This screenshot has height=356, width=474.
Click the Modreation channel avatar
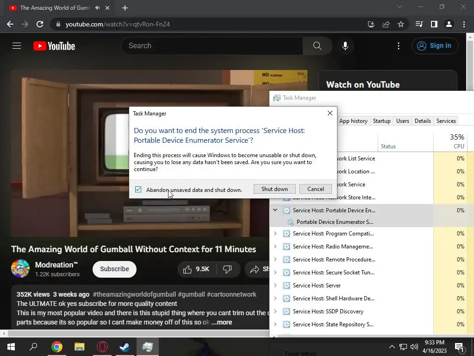click(20, 268)
